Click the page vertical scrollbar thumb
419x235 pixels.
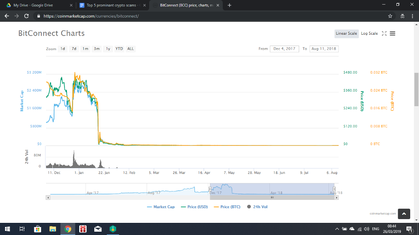tap(416, 89)
